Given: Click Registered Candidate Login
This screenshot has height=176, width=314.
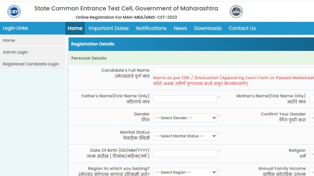Looking at the screenshot, I should point(31,64).
